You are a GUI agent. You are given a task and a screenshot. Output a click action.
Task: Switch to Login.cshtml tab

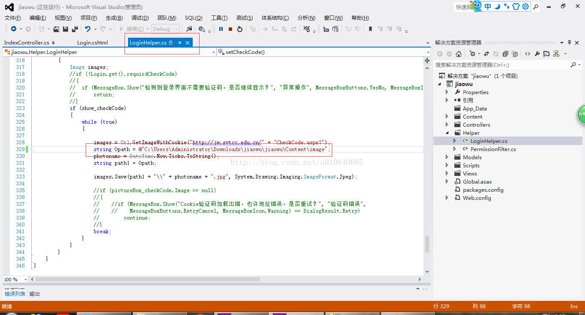click(93, 42)
